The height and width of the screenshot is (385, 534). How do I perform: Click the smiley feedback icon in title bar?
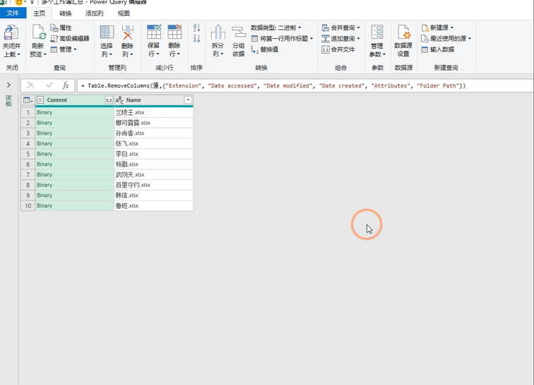pyautogui.click(x=19, y=2)
